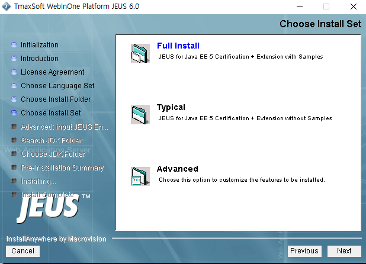Click the Advanced: input JEUS En... bullet icon
The height and width of the screenshot is (264, 366).
[14, 127]
